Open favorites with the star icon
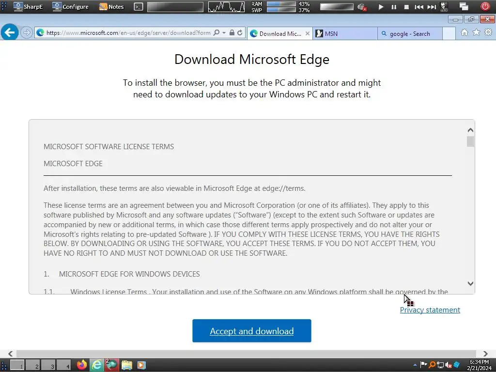Image resolution: width=496 pixels, height=372 pixels. 477,32
